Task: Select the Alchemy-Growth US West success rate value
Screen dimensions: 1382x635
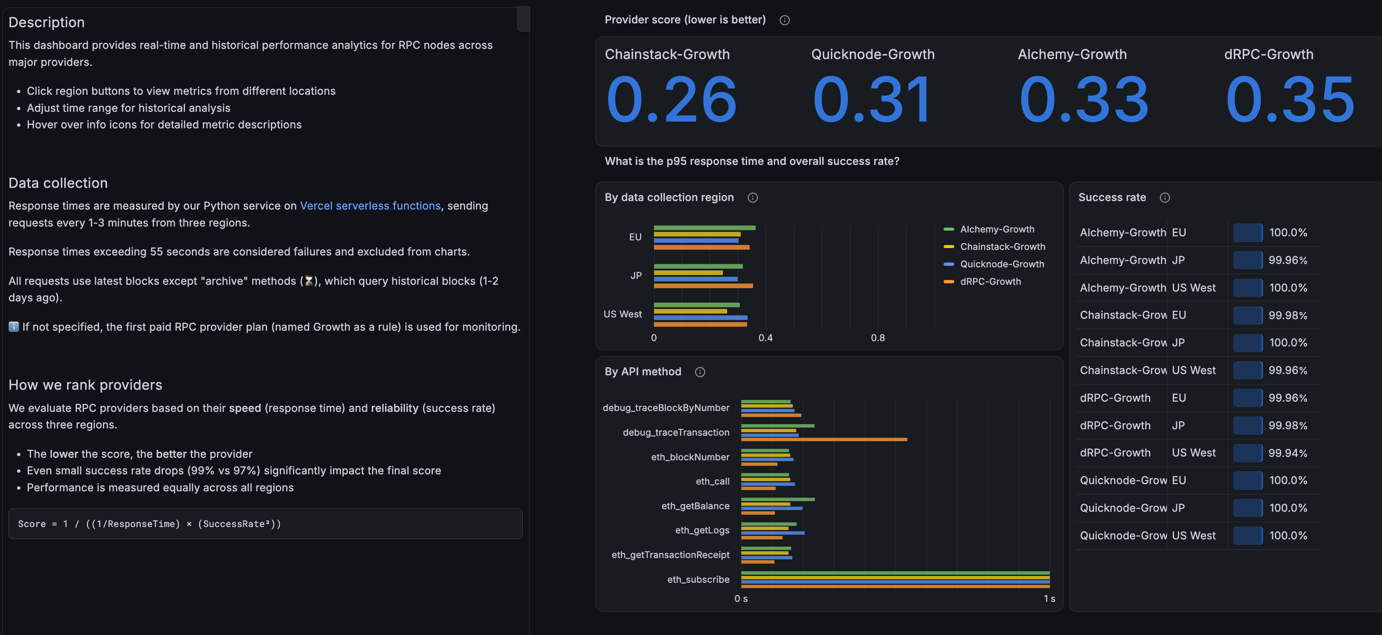Action: pyautogui.click(x=1288, y=288)
